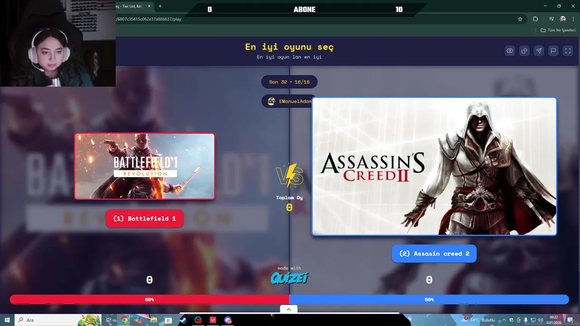Open the volume speaker tray icon
The width and height of the screenshot is (580, 326).
point(540,320)
